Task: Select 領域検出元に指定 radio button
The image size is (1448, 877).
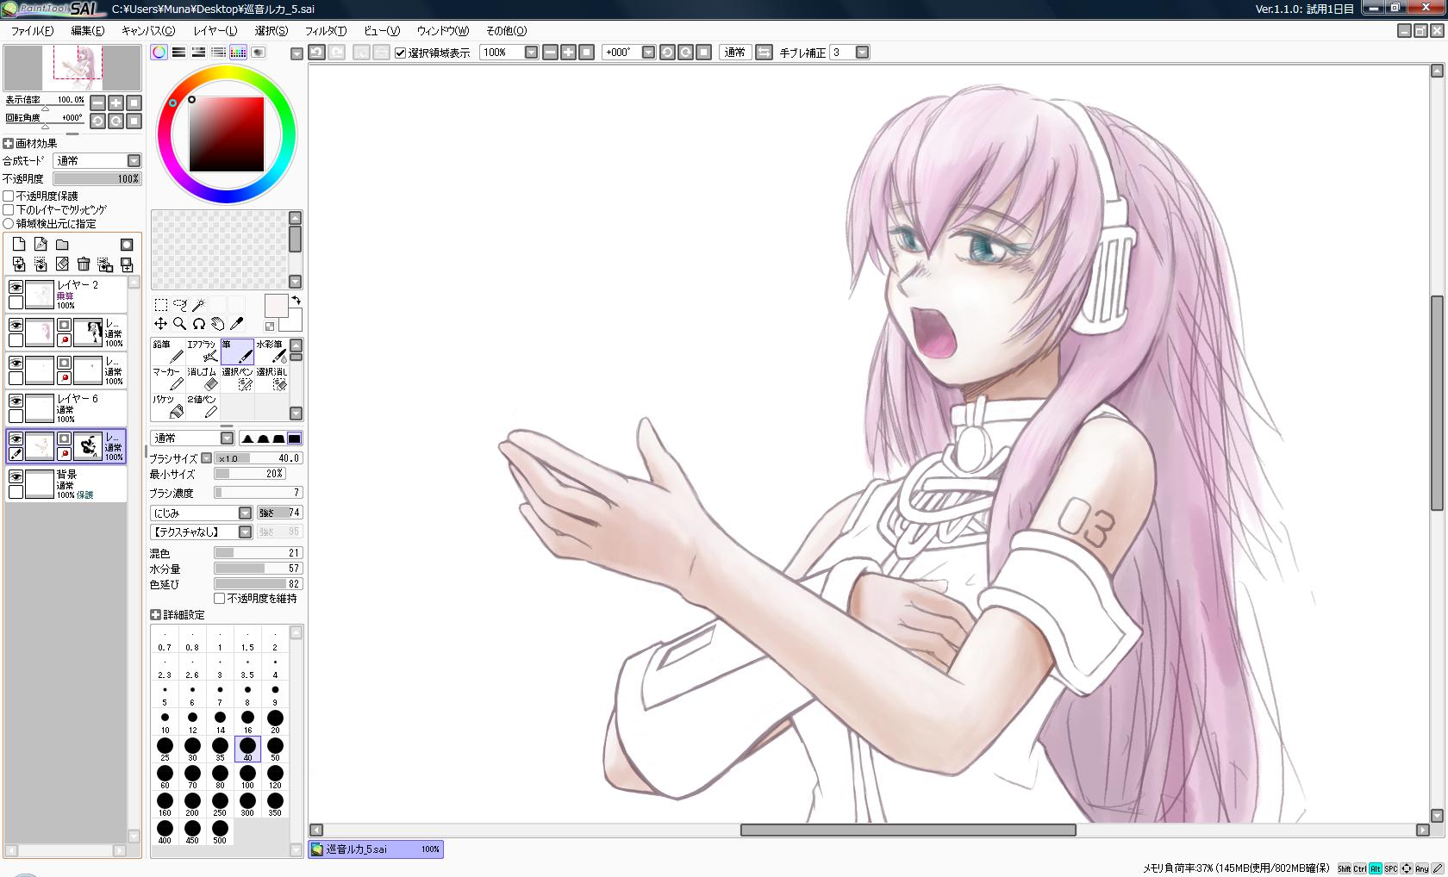Action: 9,224
